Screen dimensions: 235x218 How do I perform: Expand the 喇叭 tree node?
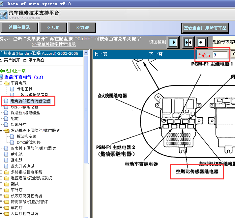(x=1, y=184)
